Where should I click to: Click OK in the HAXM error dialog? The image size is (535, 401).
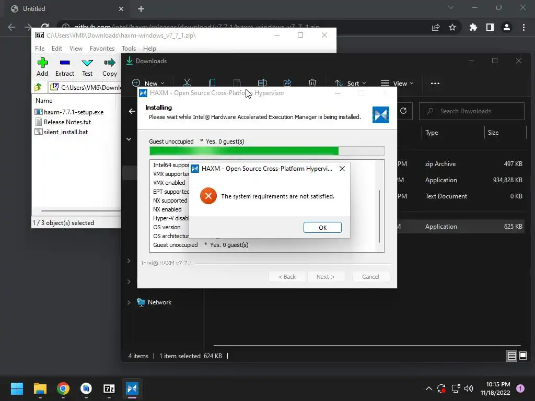click(322, 228)
